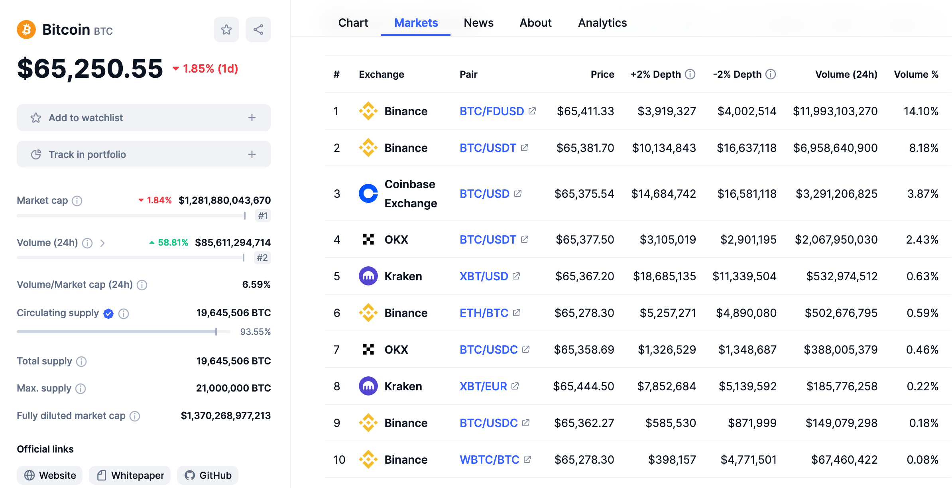
Task: Open Coinbase BTC/USD pair link
Action: pos(484,194)
